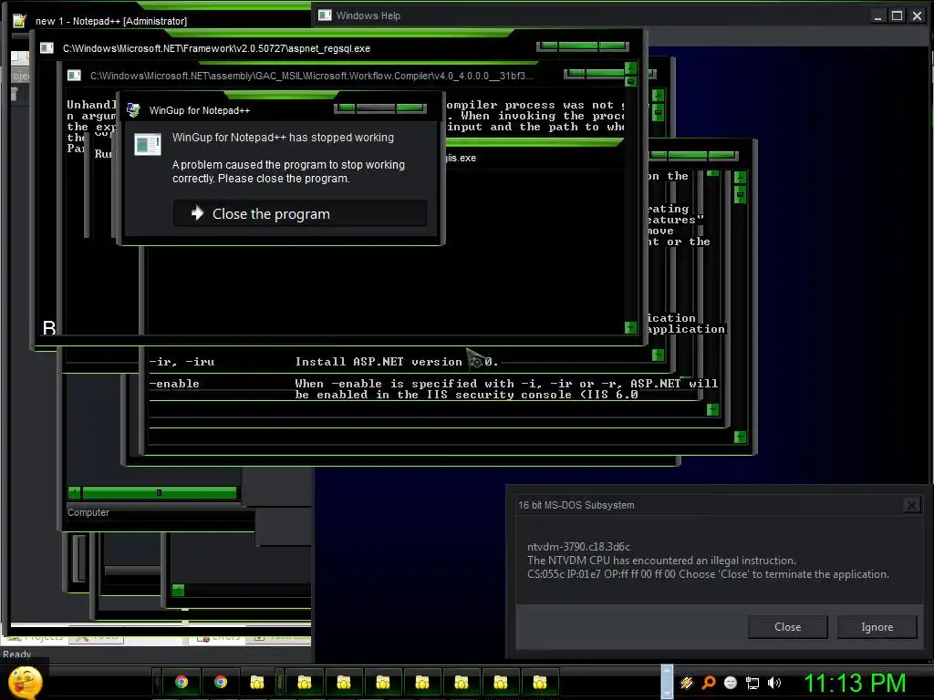Viewport: 934px width, 700px height.
Task: Click the Notepad++ title bar icon
Action: tap(19, 21)
